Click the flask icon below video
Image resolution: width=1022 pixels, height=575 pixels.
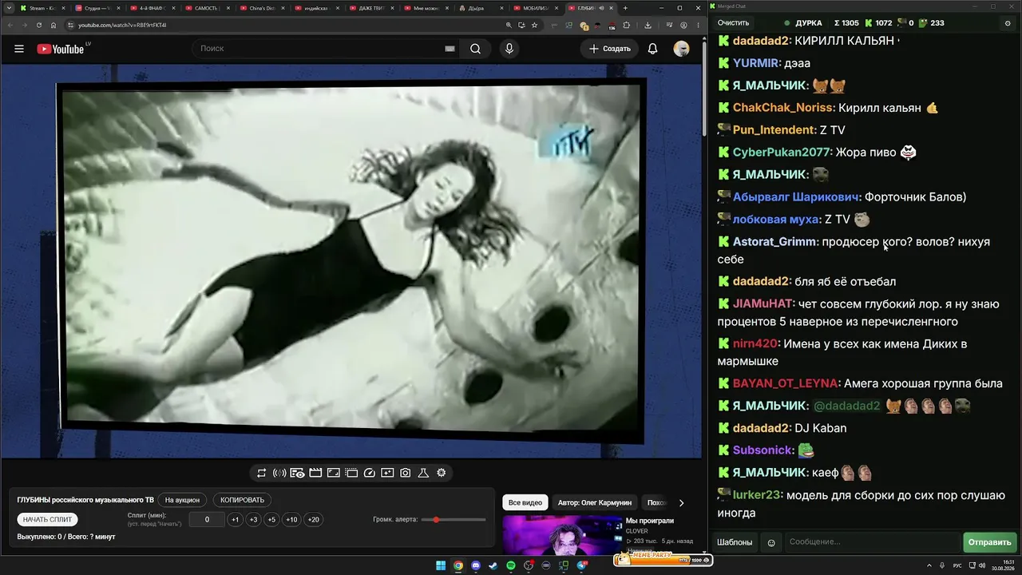(x=423, y=473)
